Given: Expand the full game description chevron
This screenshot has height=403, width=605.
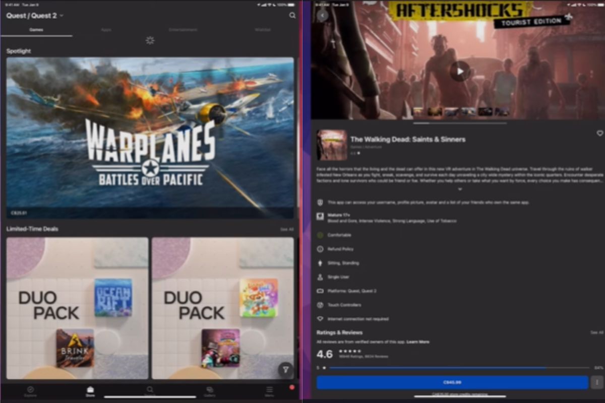Looking at the screenshot, I should (x=459, y=189).
